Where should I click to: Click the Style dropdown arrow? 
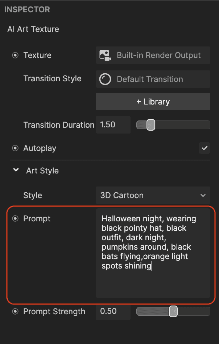(x=203, y=195)
